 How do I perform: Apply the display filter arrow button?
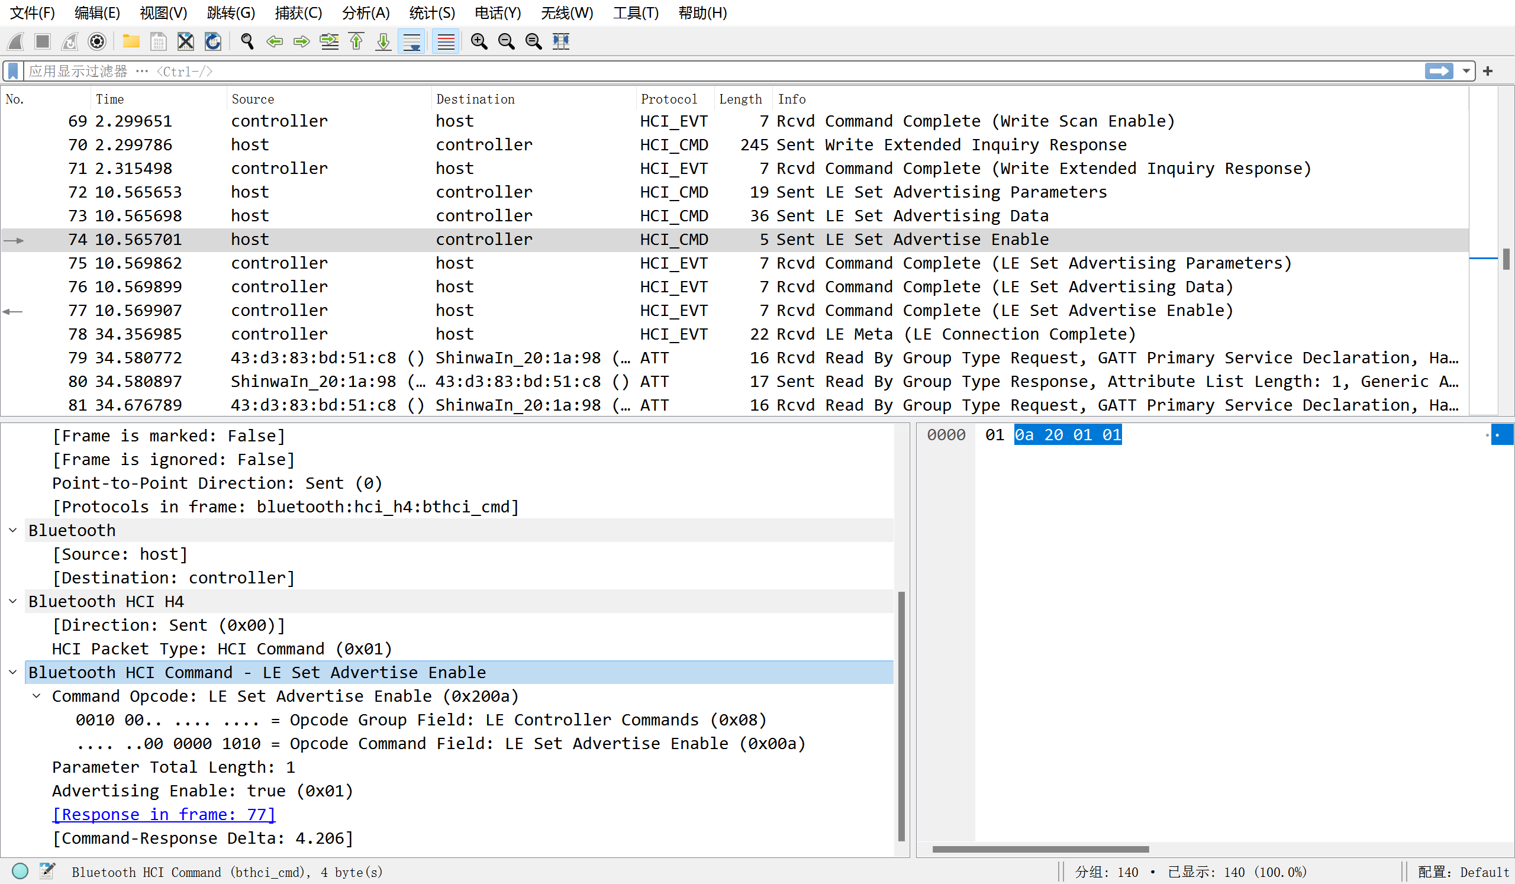(x=1439, y=72)
